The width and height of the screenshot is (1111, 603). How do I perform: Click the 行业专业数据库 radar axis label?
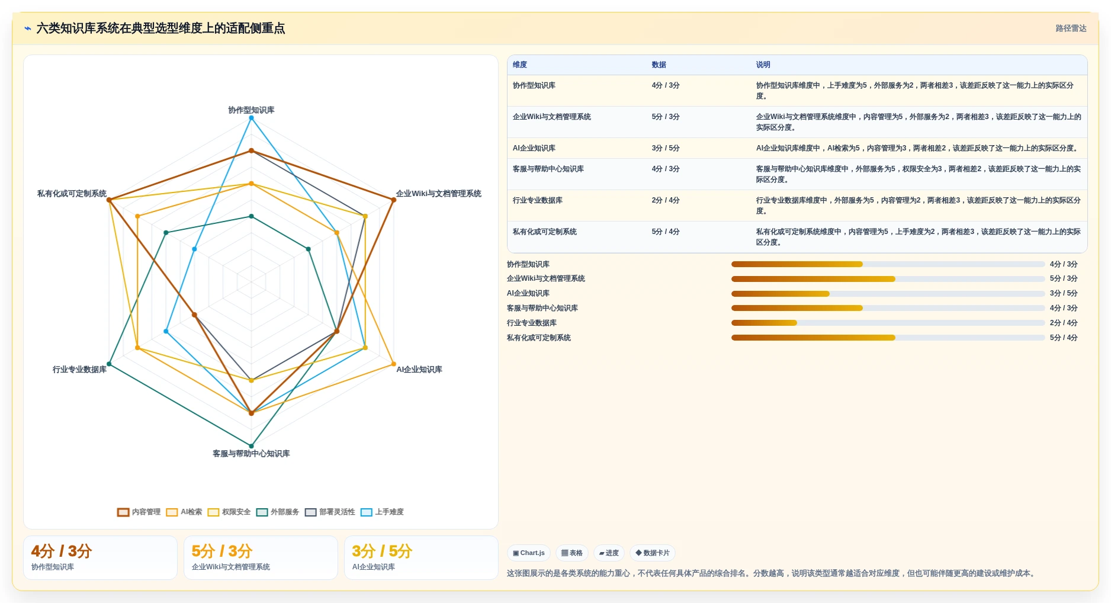(x=79, y=370)
